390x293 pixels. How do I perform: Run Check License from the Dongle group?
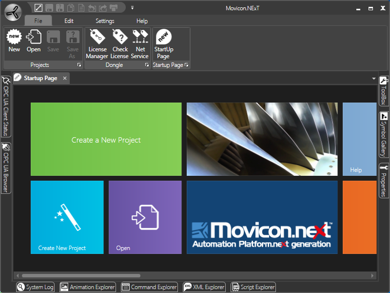click(x=119, y=44)
